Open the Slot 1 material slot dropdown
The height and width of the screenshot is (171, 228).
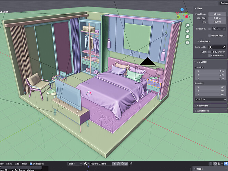[75, 164]
